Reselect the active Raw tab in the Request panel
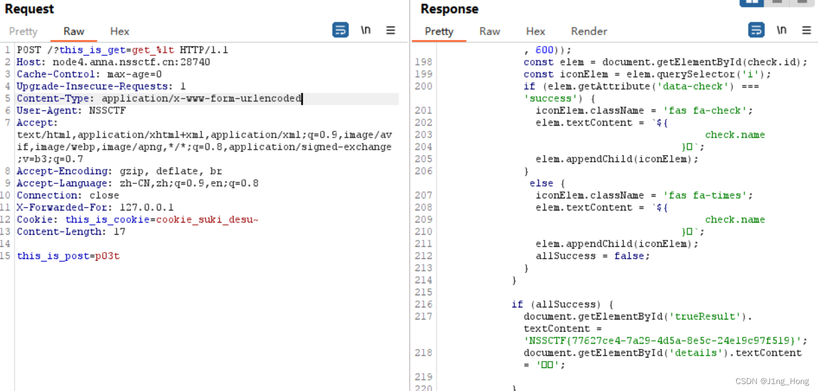Viewport: 818px width, 391px height. click(x=73, y=31)
